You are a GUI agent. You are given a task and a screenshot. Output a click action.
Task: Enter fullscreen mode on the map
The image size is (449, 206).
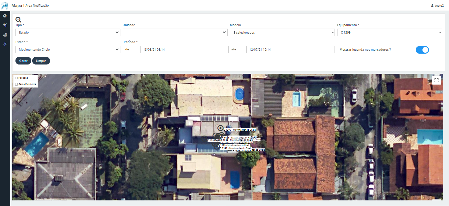pos(437,80)
